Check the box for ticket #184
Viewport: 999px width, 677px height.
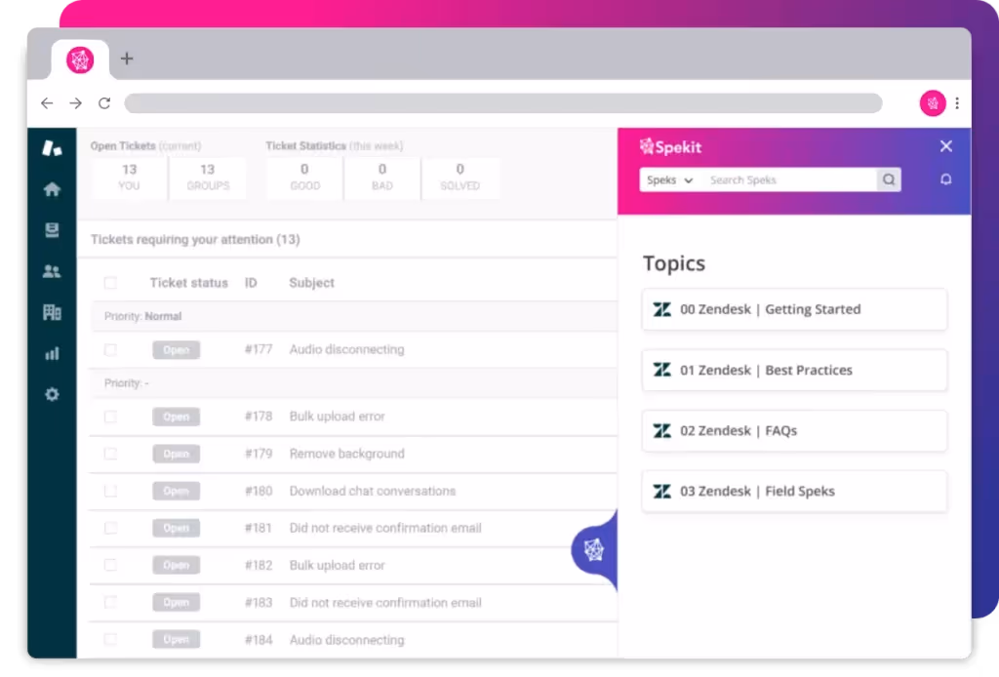[110, 639]
